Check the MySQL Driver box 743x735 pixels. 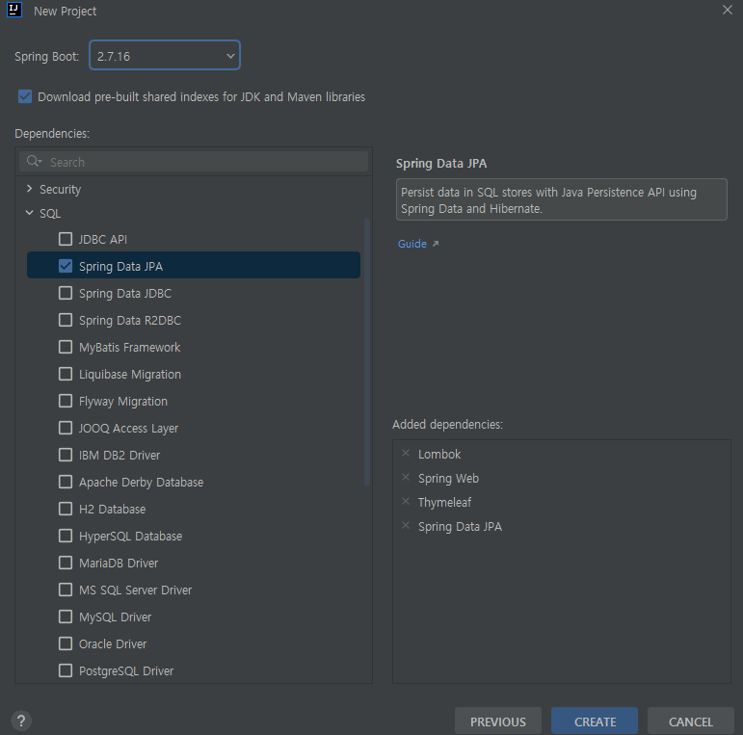tap(66, 617)
